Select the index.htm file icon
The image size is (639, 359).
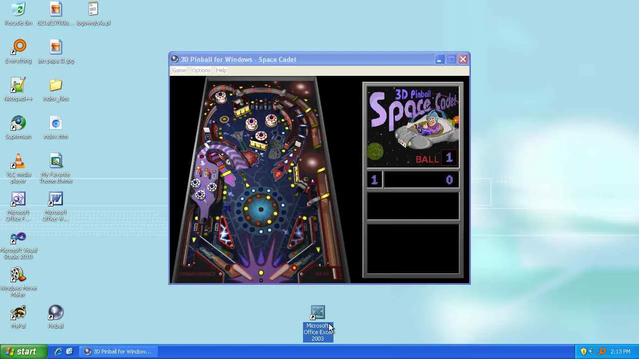55,128
